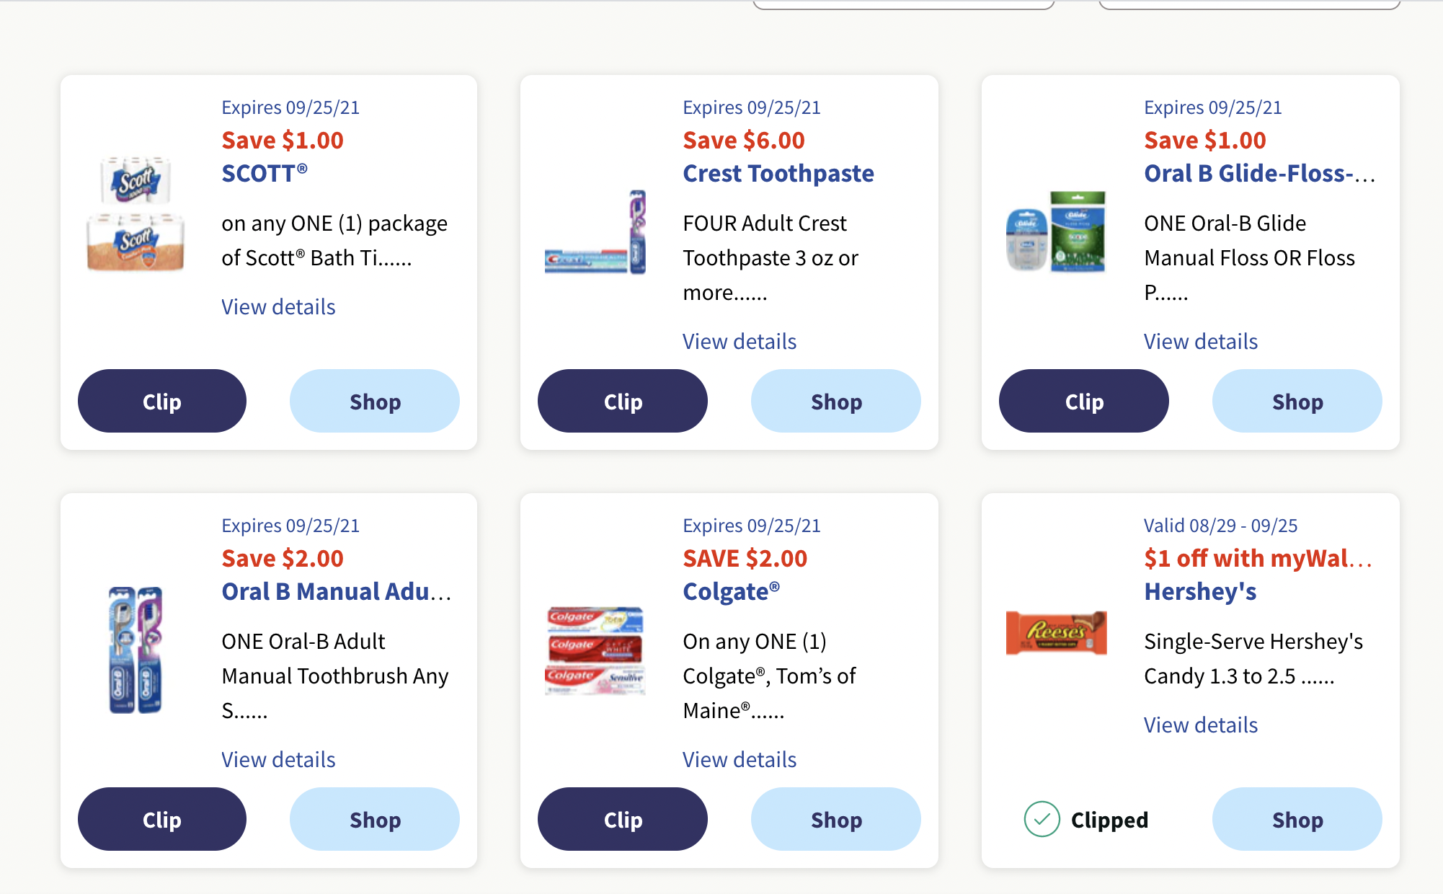
Task: View details for Crest Toothpaste coupon
Action: [740, 342]
